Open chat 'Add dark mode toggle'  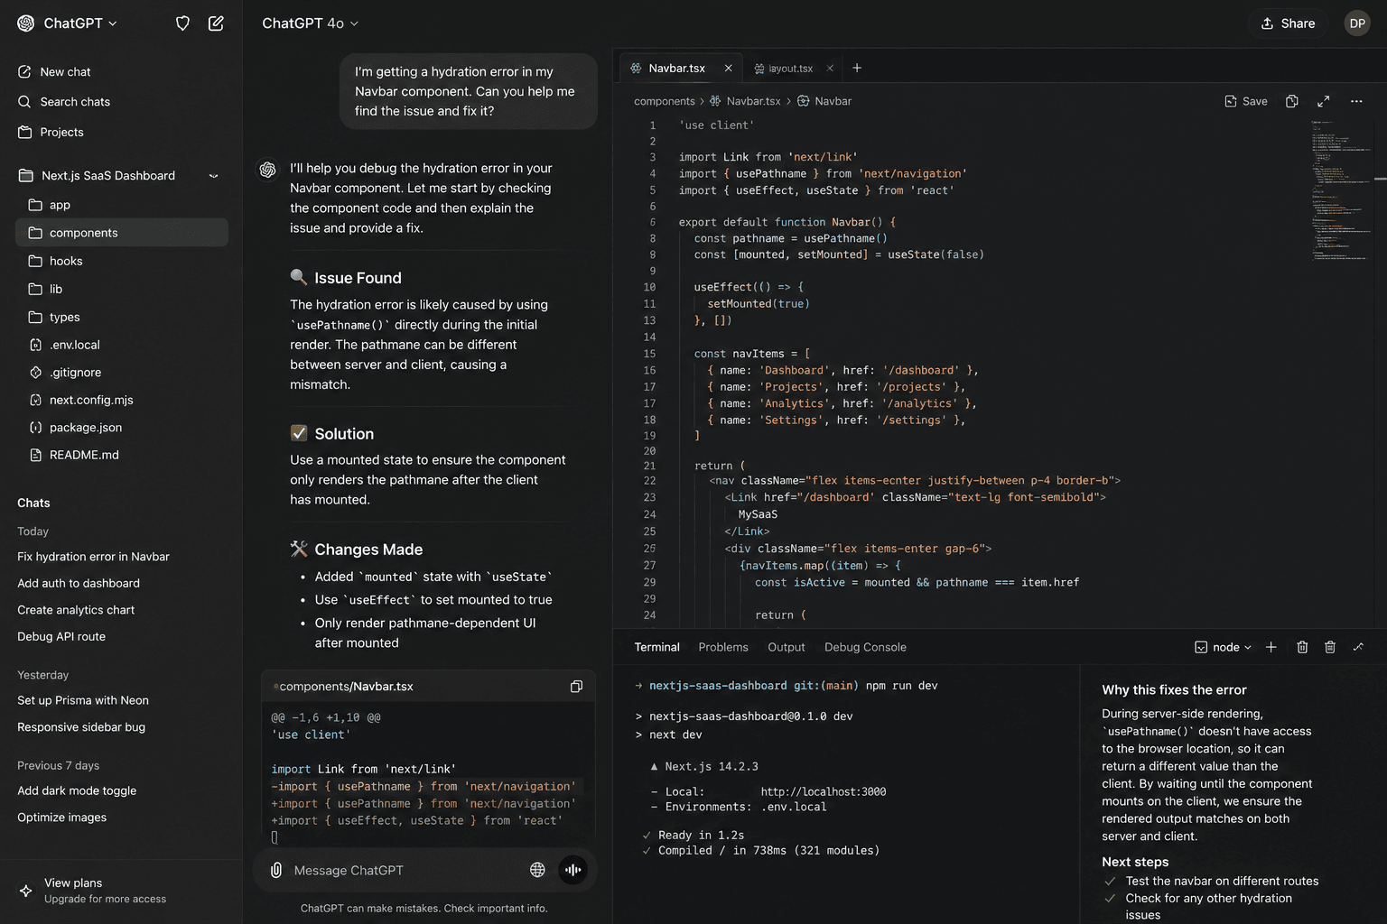click(x=77, y=790)
